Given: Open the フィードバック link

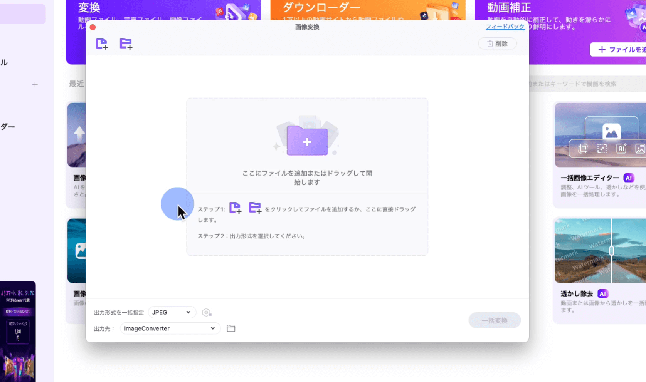Looking at the screenshot, I should pos(505,27).
